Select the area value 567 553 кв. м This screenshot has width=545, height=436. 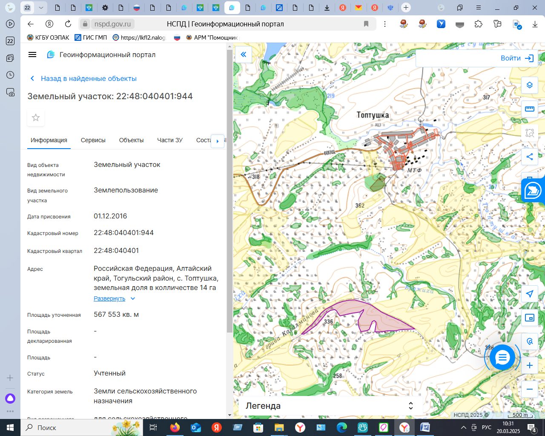tap(116, 315)
